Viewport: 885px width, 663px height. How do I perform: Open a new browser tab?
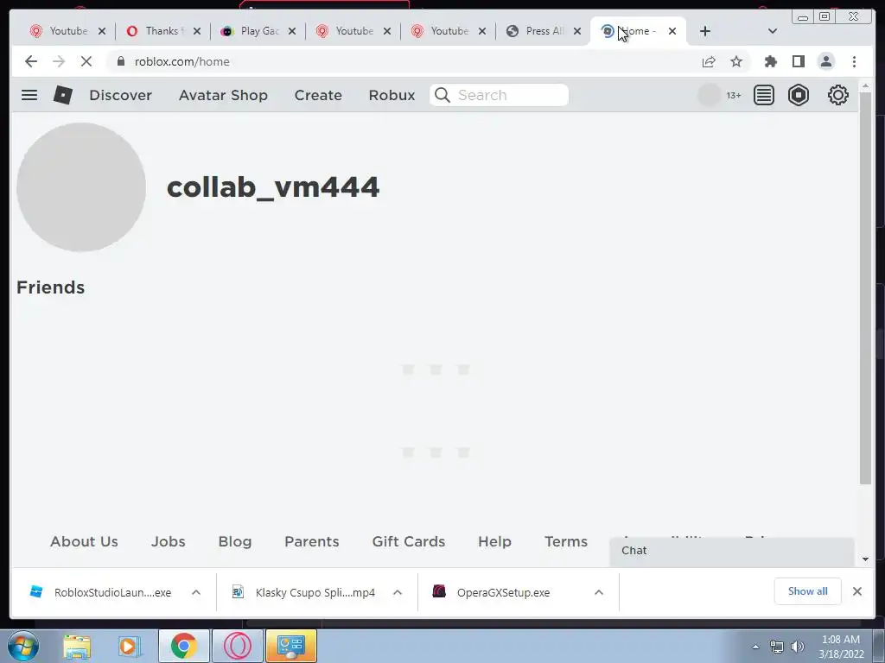tap(705, 31)
